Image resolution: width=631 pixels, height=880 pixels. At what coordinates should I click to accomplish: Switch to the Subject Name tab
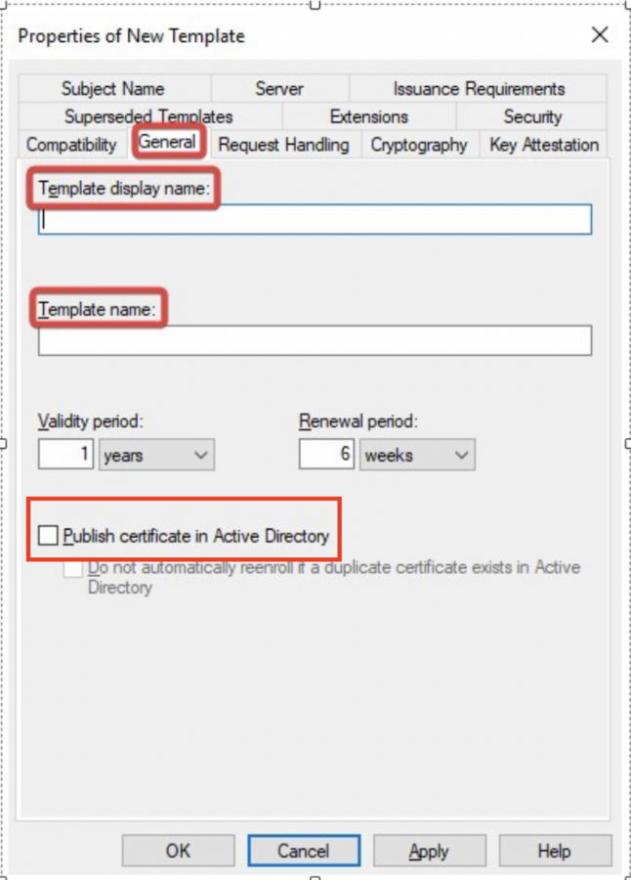[112, 89]
